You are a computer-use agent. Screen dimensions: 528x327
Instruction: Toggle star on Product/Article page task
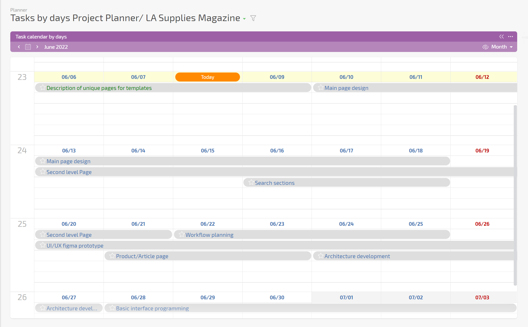[112, 256]
